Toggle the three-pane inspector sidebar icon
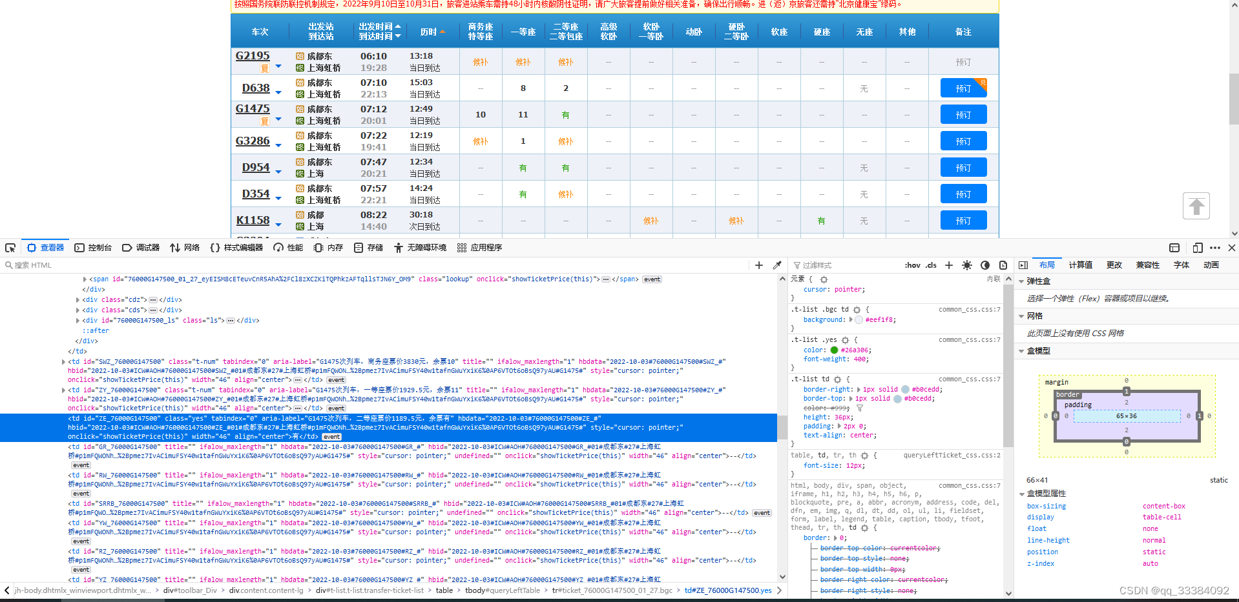 point(1023,265)
